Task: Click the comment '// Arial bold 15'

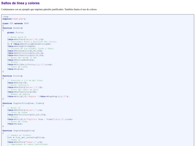Action: pos(17,37)
